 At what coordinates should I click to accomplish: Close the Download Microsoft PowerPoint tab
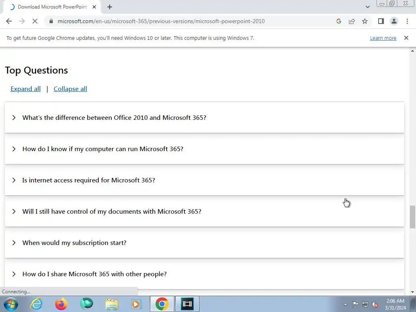94,7
